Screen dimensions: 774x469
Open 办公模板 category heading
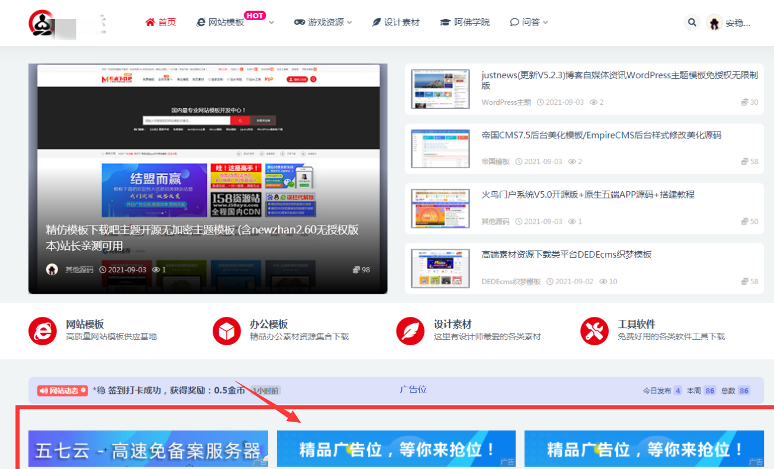(269, 325)
